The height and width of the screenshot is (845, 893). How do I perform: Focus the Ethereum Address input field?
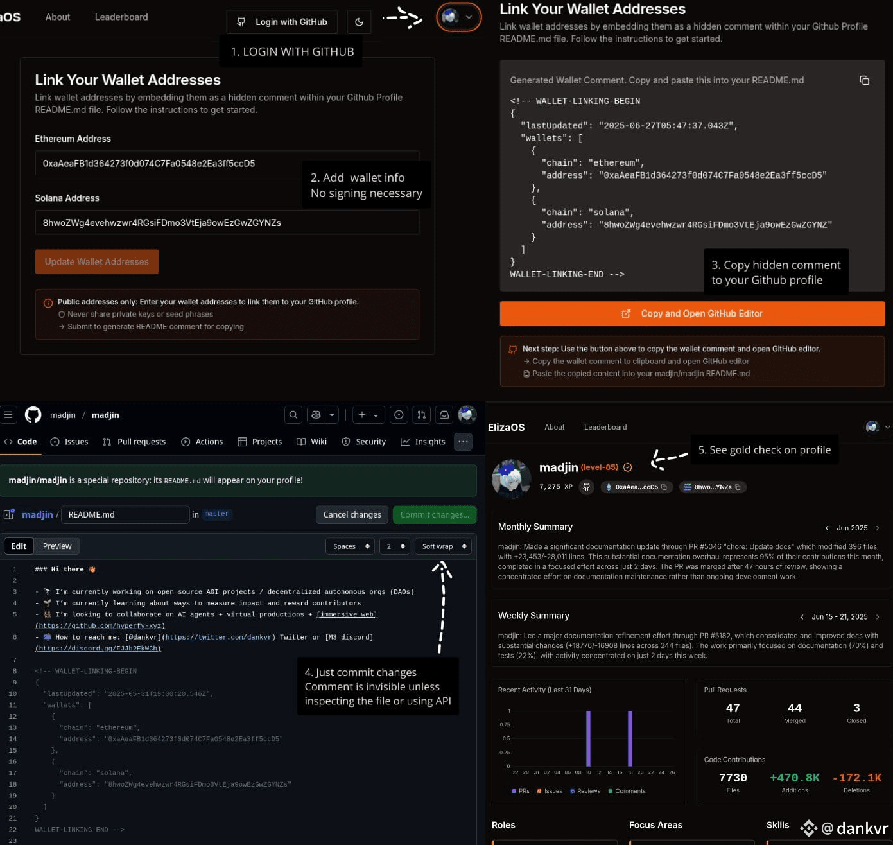point(227,163)
